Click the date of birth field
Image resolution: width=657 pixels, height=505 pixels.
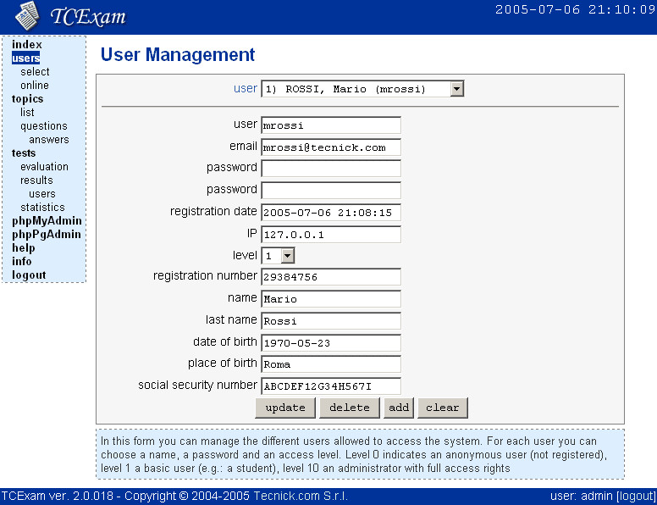330,343
